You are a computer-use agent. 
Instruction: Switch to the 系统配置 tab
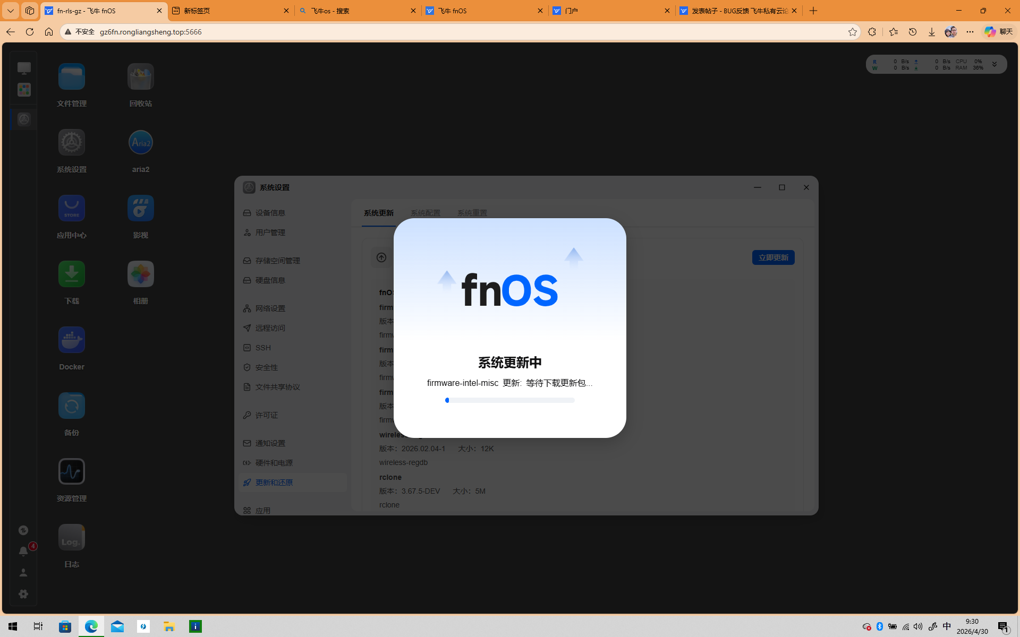point(426,213)
